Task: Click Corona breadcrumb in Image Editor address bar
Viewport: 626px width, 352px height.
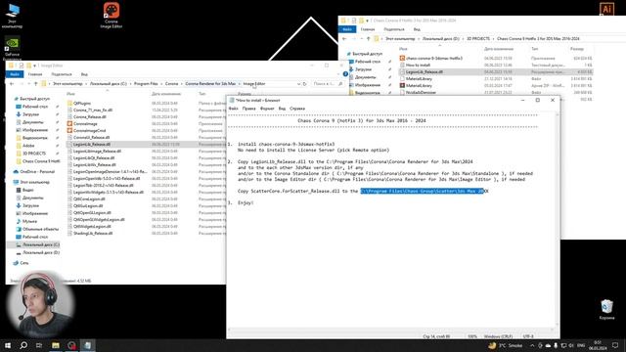Action: coord(172,84)
